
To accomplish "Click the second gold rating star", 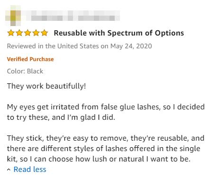I will point(19,33).
